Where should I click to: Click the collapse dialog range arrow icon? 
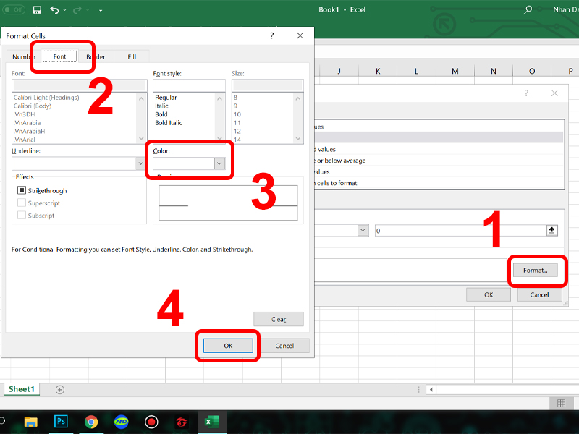tap(551, 230)
